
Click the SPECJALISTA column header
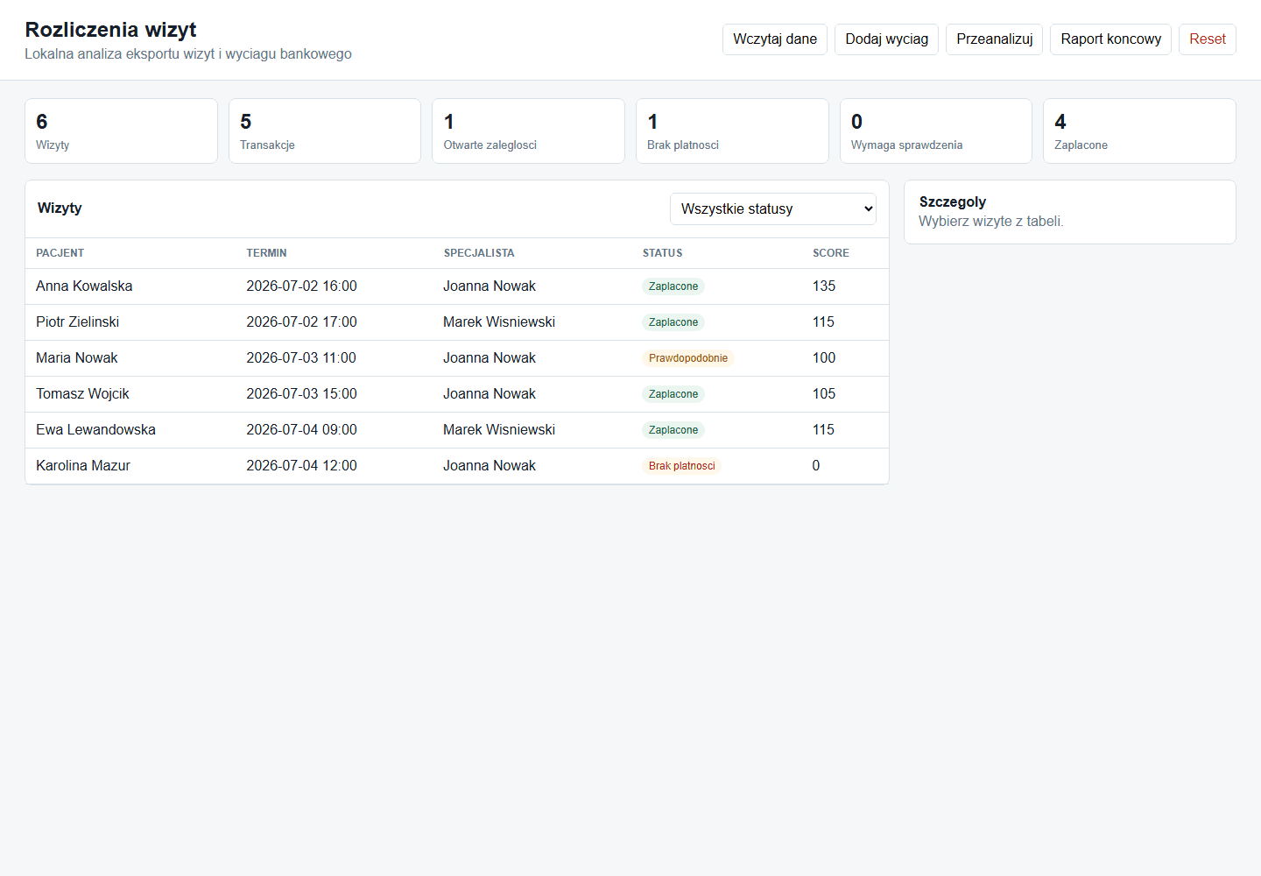click(478, 253)
